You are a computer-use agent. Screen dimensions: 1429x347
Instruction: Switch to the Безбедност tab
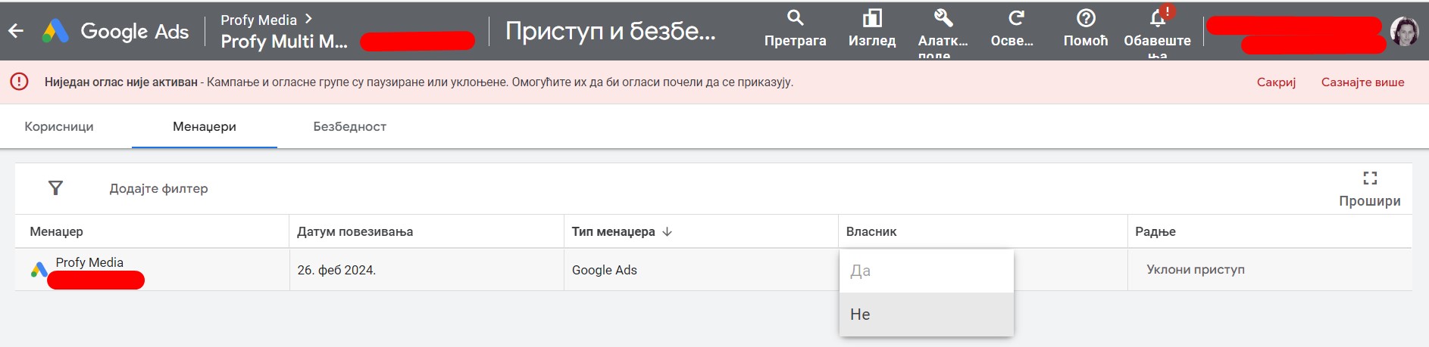pos(349,126)
